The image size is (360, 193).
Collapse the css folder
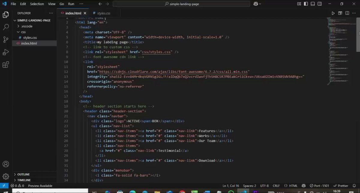(x=18, y=32)
